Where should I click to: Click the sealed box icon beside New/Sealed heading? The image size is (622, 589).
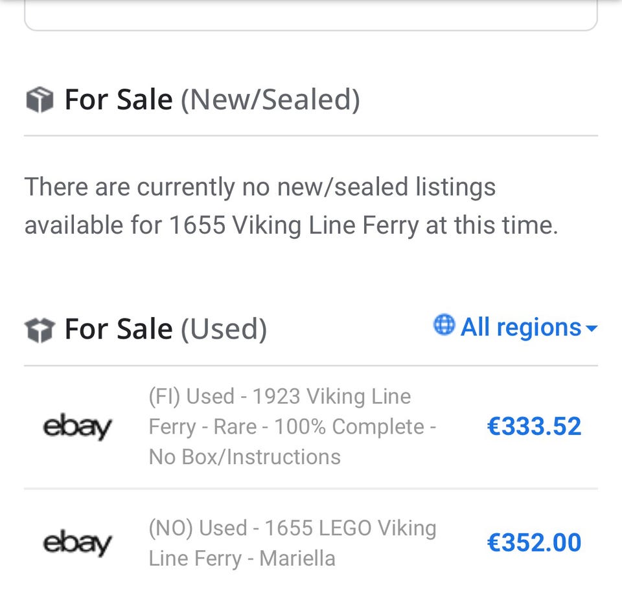pos(39,100)
